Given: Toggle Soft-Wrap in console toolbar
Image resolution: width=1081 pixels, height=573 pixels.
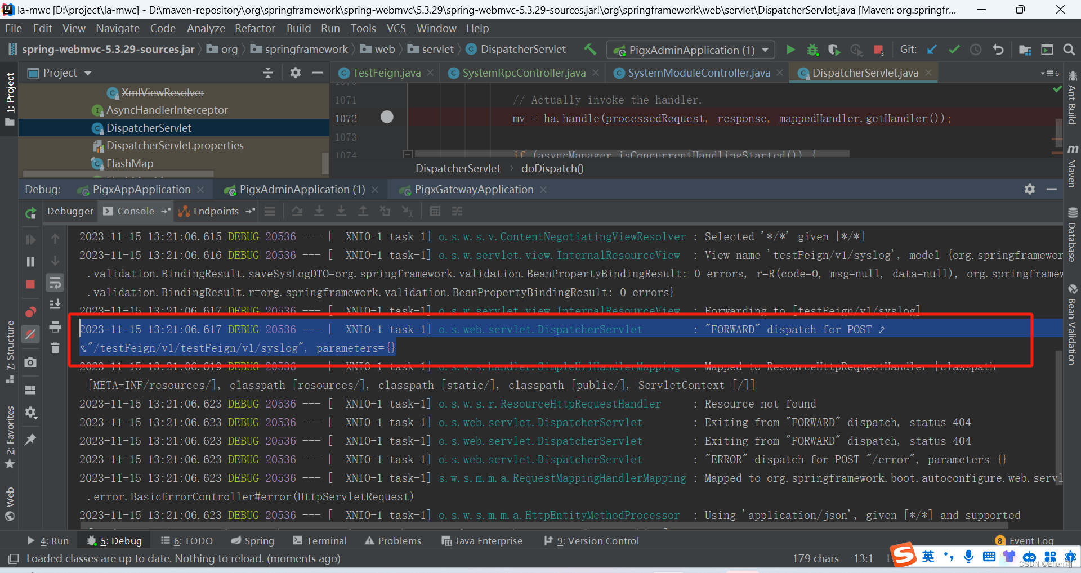Looking at the screenshot, I should [55, 283].
